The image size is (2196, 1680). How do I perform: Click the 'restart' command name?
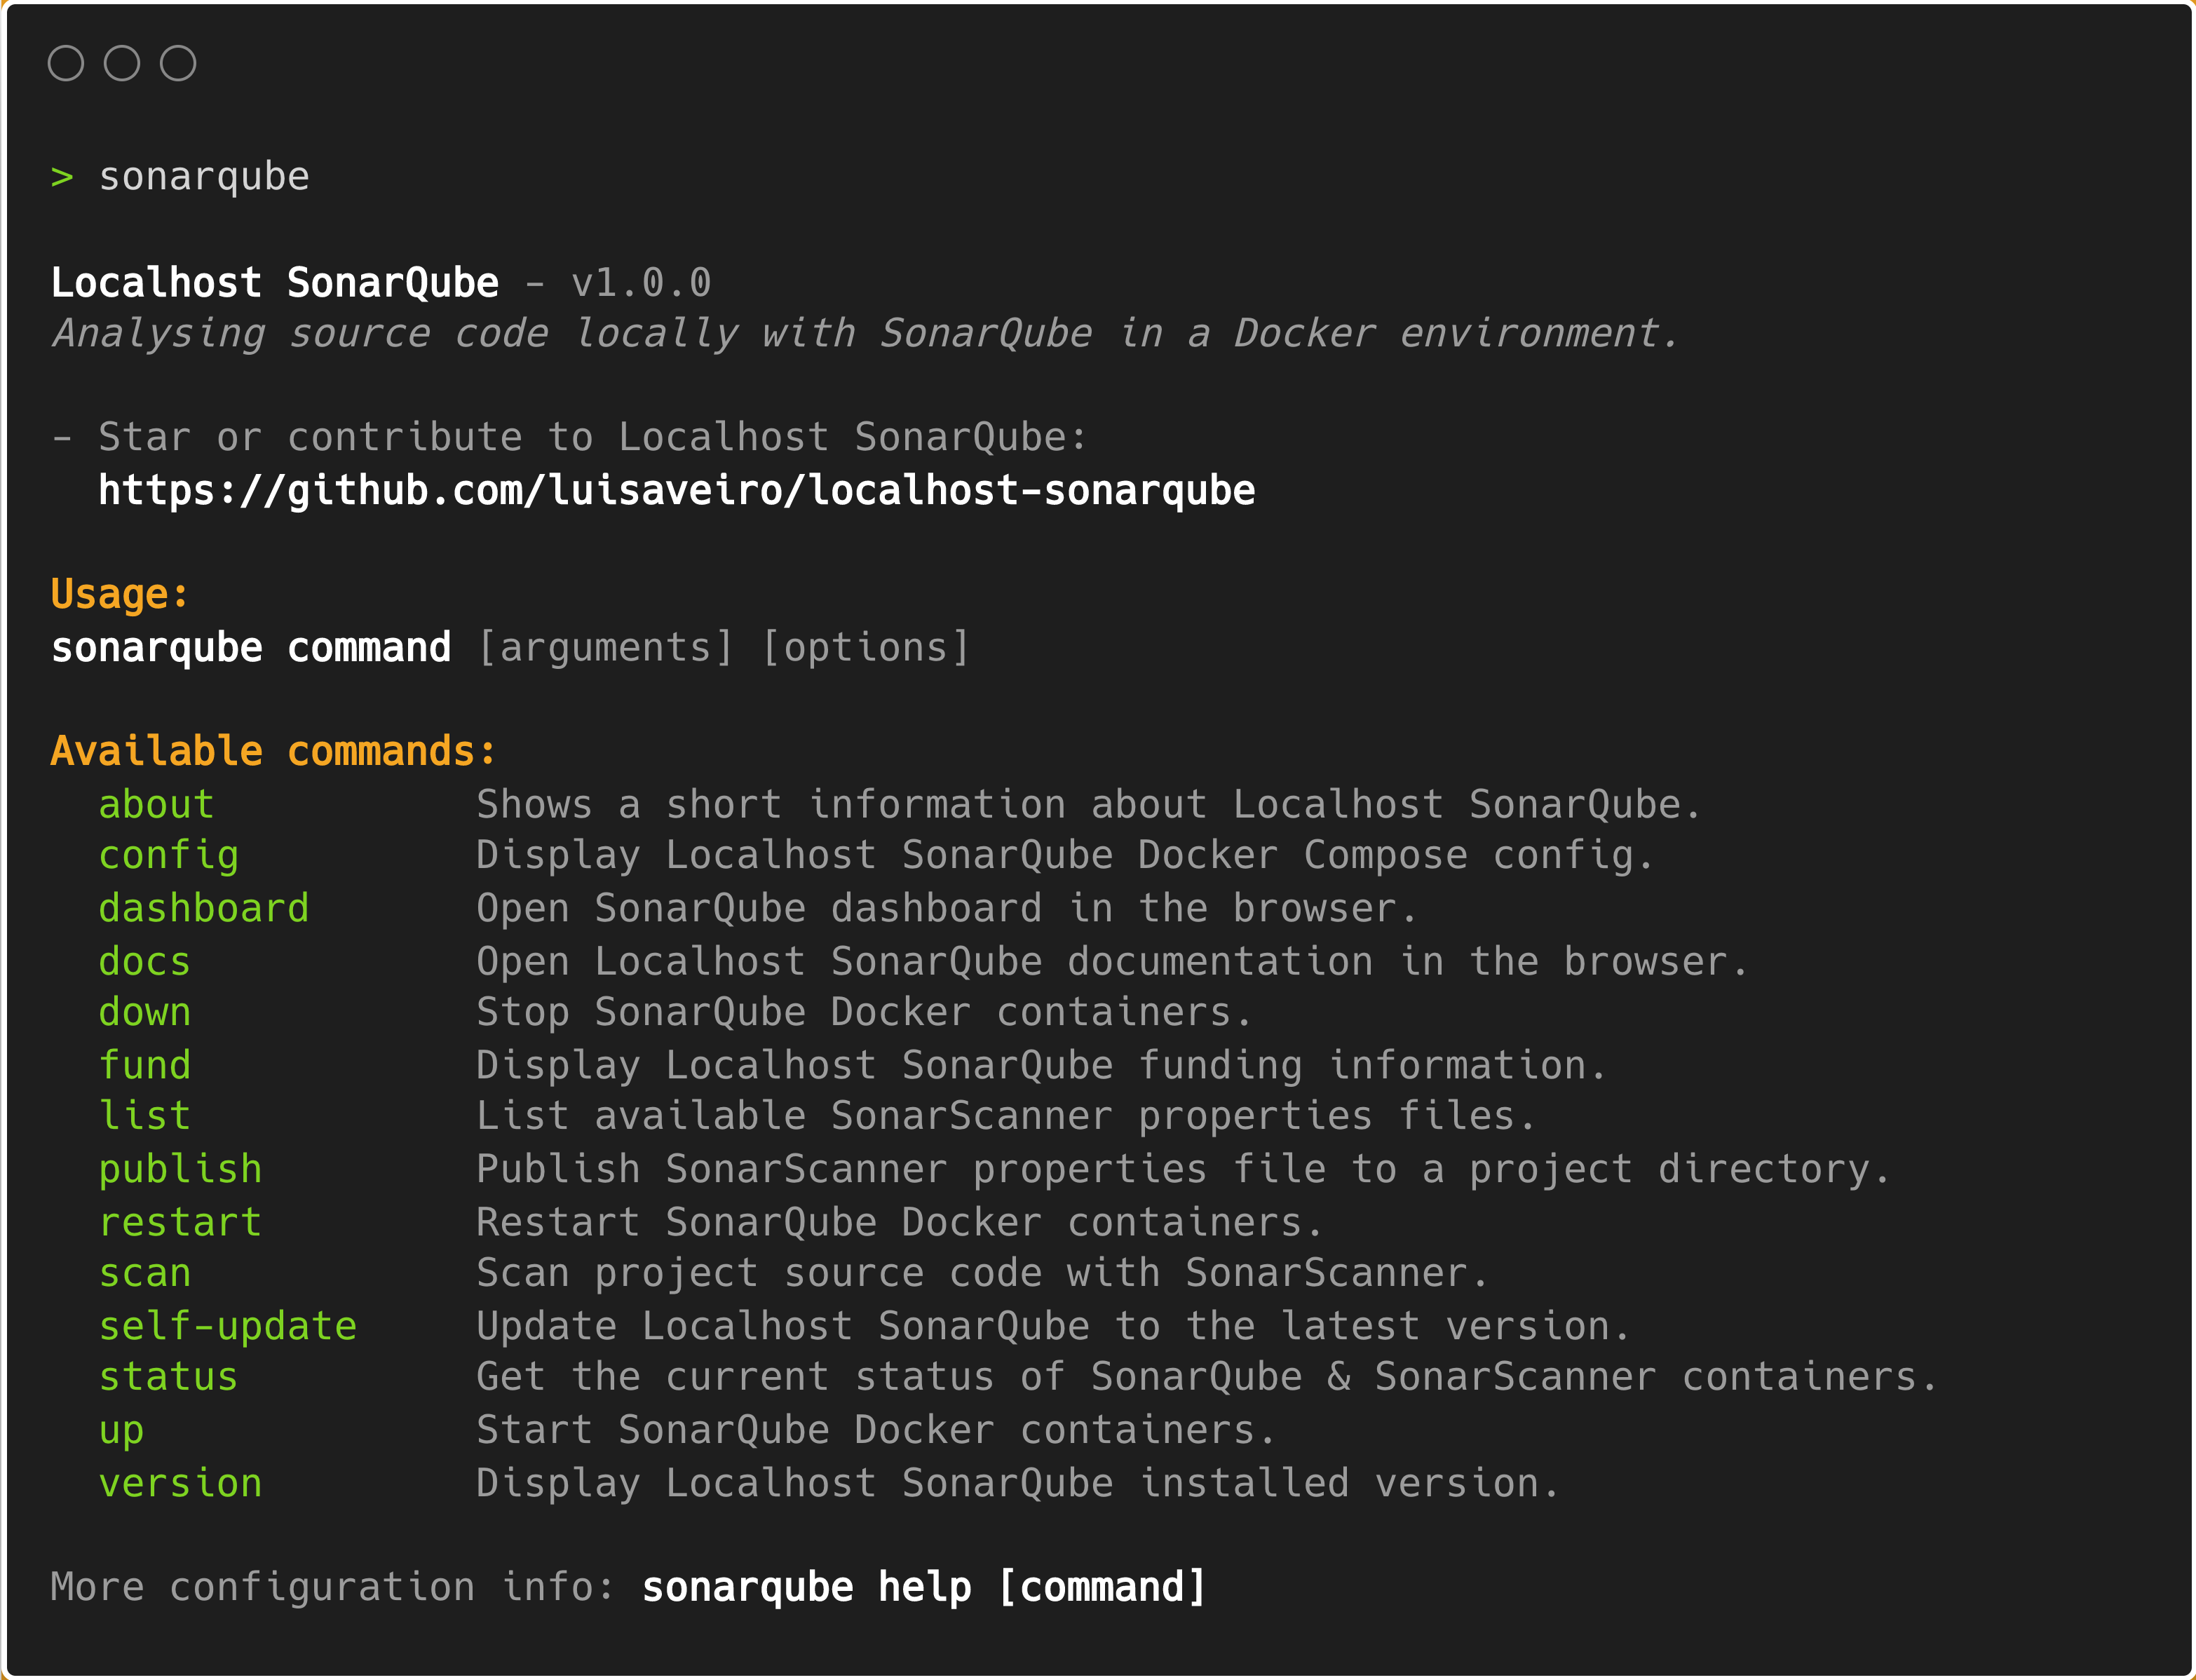coord(180,1222)
